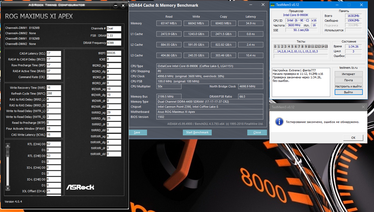Select the tWRWR_sg value field
This screenshot has width=374, height=212.
[114, 136]
